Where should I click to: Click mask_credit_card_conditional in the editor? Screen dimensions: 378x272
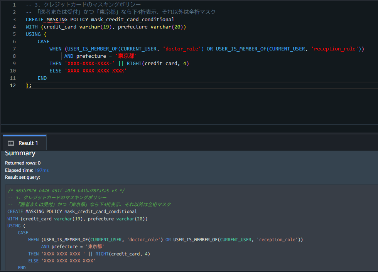tap(133, 20)
